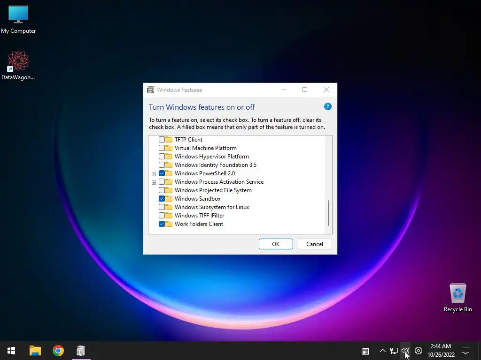Click the Windows Subsystem for Linux folder icon
Screen dimensions: 481x360
tap(169, 207)
